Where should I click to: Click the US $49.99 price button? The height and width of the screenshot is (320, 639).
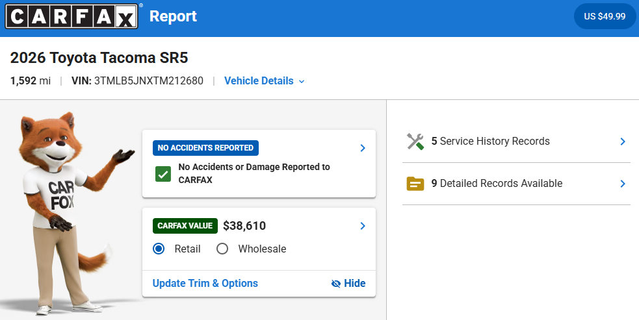[605, 16]
